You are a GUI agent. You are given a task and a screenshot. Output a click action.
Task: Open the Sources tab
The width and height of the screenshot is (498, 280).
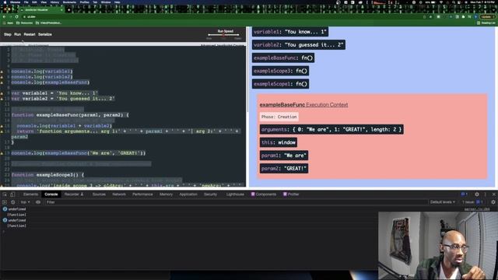click(99, 194)
